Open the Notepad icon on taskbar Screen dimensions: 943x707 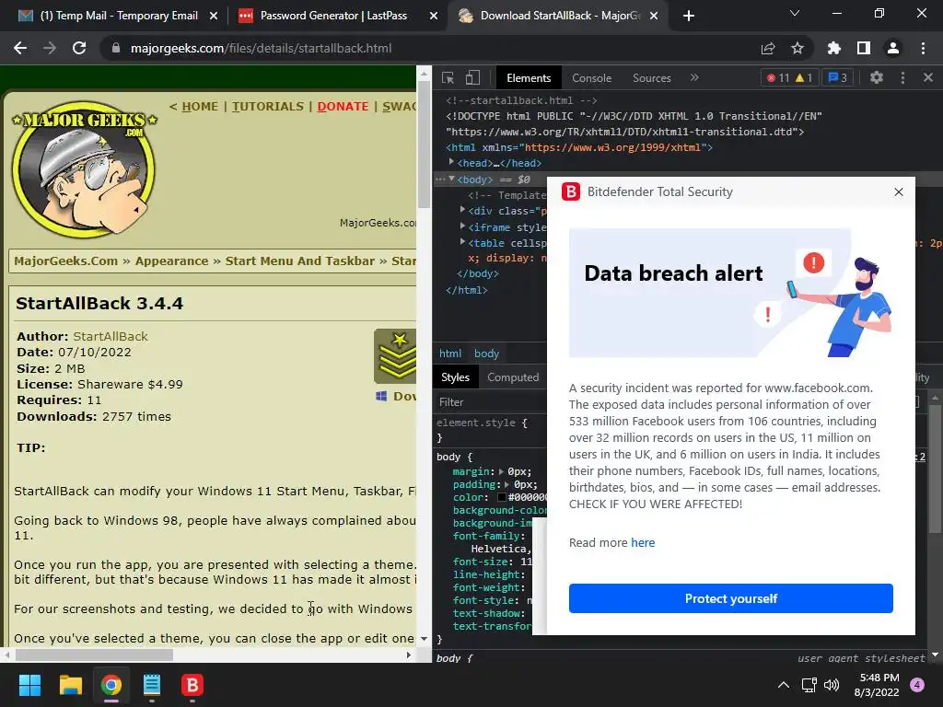152,685
